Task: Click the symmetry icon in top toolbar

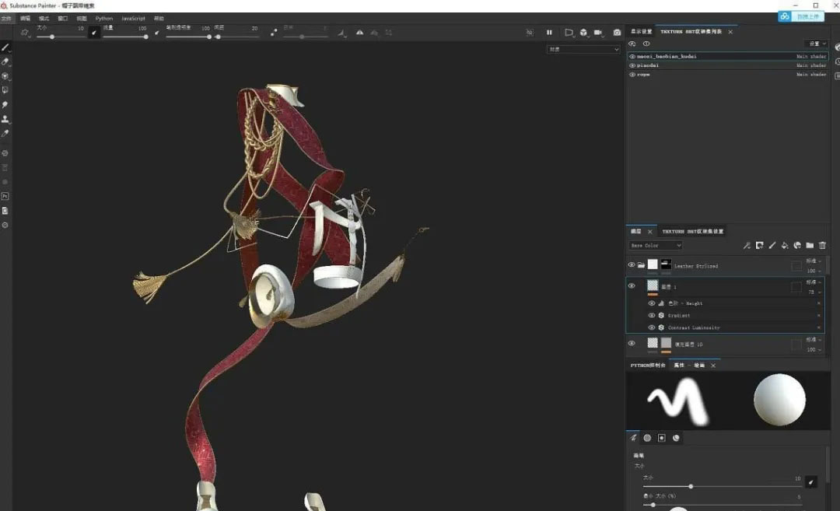Action: point(359,33)
